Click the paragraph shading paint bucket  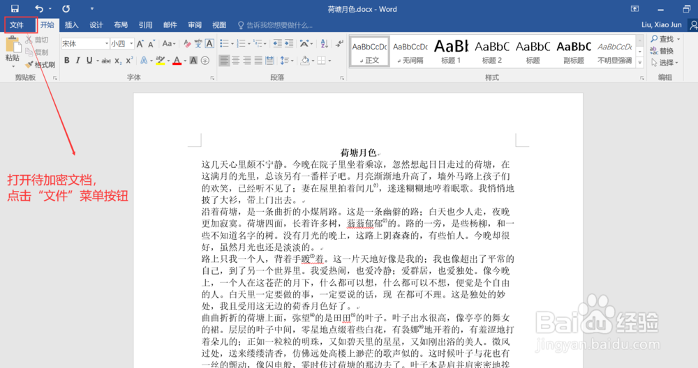point(305,61)
